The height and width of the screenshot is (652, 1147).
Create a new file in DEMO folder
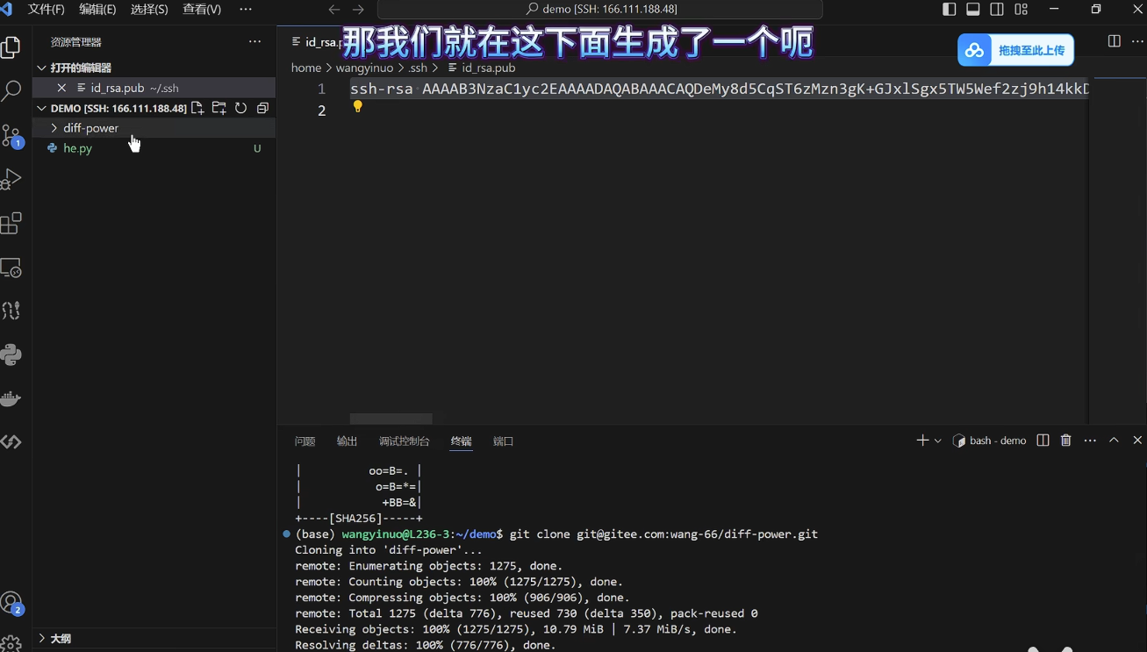click(197, 108)
